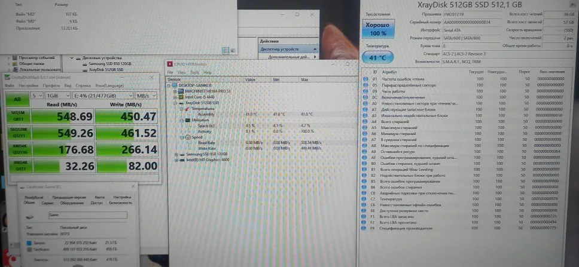
Task: Select Write Rate row in HWMonitor
Action: coord(262,148)
